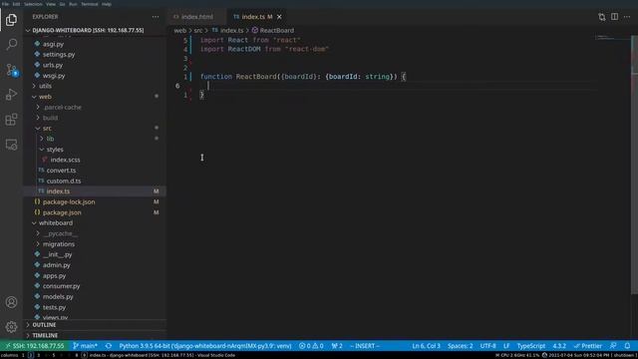Open consumer.py file

point(95,286)
